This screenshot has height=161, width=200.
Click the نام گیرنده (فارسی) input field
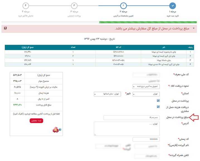pos(147,146)
